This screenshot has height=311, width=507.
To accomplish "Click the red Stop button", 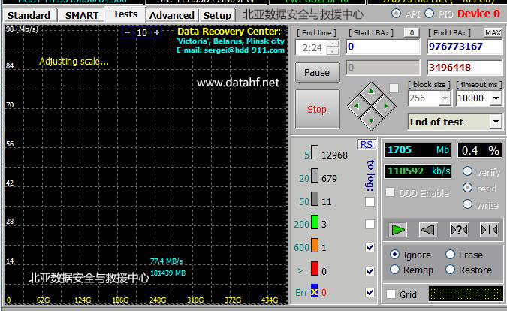I will 317,110.
